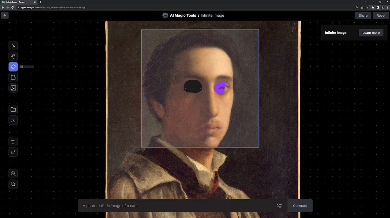The height and width of the screenshot is (218, 390).
Task: Click the Runway avatar logo icon
Action: [x=165, y=16]
